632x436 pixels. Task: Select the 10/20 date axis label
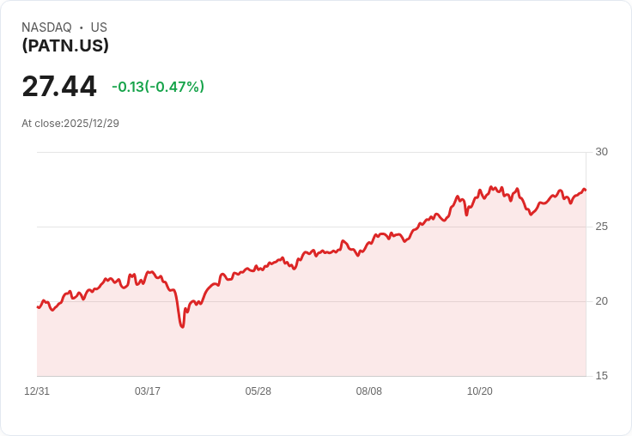[480, 391]
